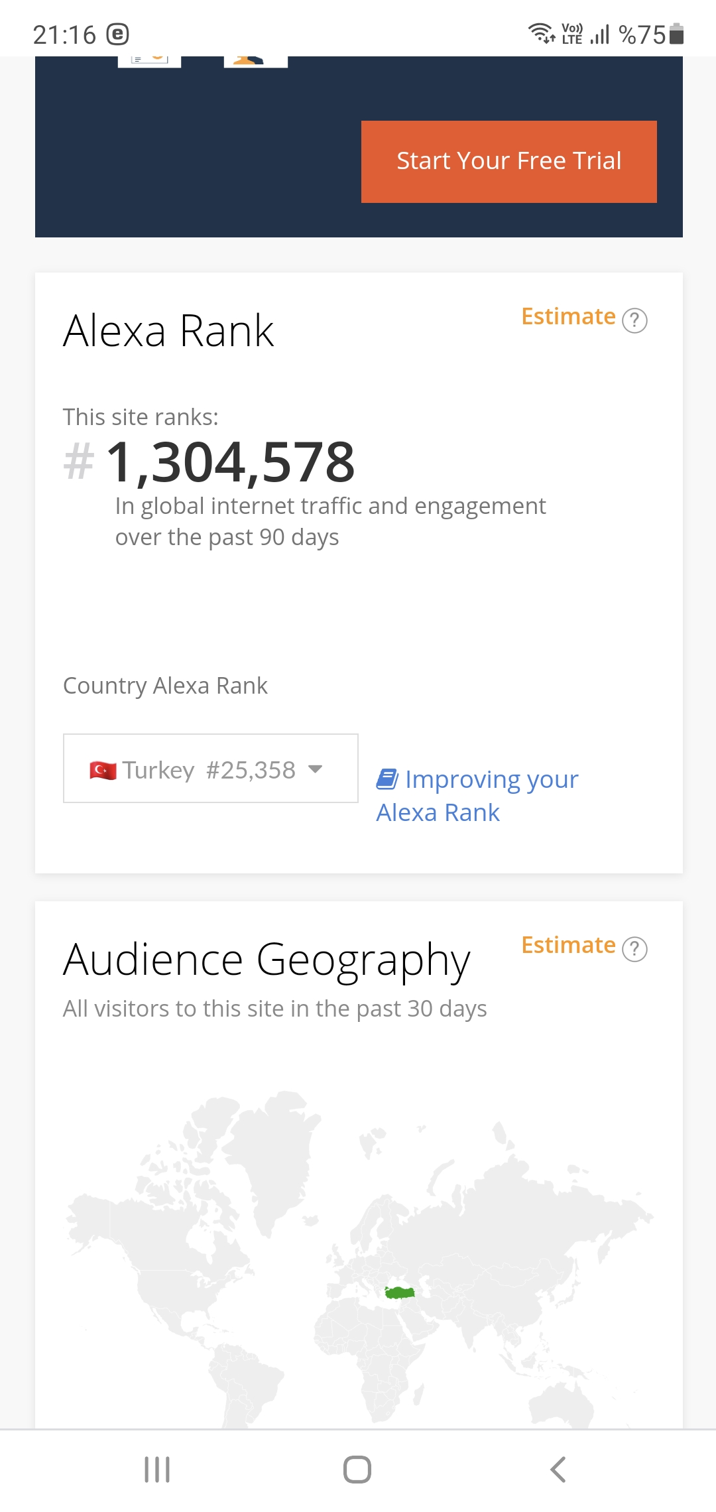Viewport: 716px width, 1512px height.
Task: Click the Estimate label in Audience Geography
Action: (x=568, y=945)
